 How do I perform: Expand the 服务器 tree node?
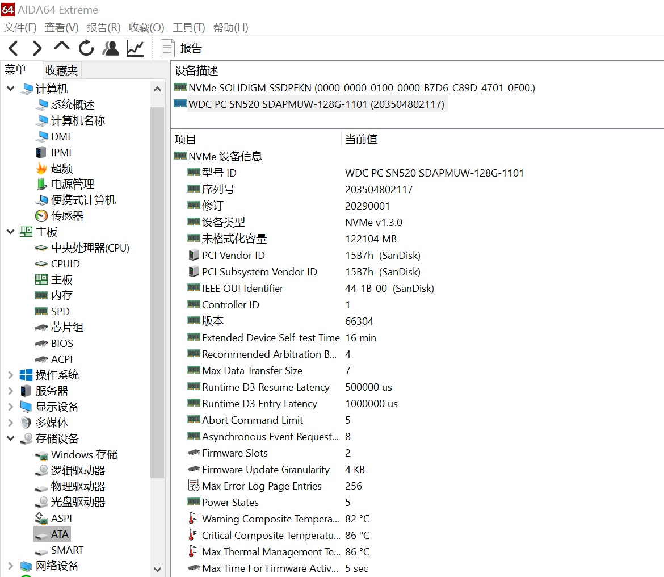(11, 391)
